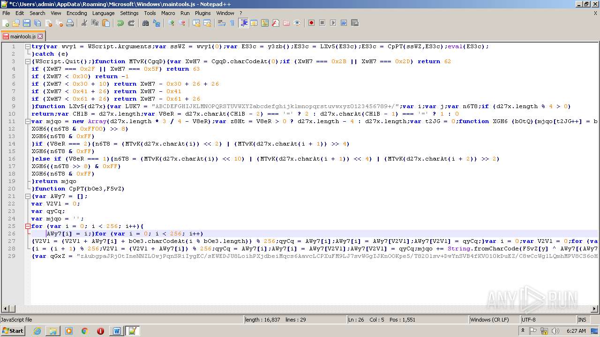The image size is (600, 337).
Task: Toggle show all characters icon
Action: coord(232,23)
